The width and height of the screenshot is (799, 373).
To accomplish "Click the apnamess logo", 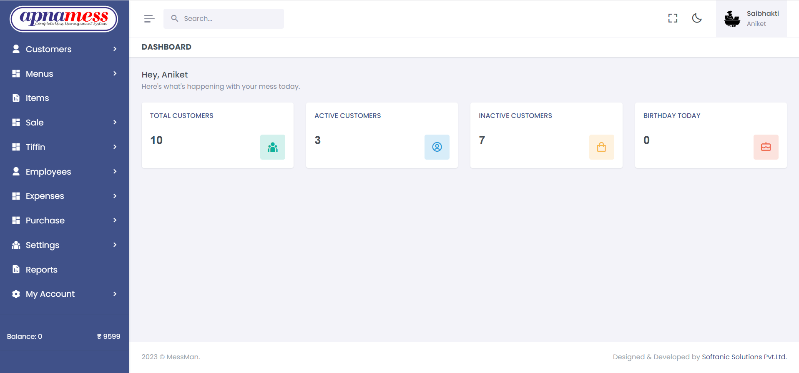I will pos(64,19).
